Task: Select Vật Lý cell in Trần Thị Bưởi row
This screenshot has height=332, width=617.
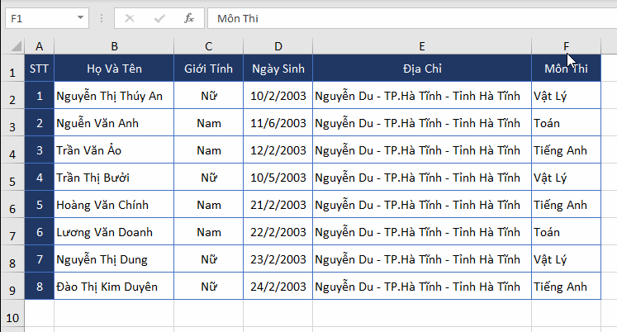Action: [x=567, y=177]
